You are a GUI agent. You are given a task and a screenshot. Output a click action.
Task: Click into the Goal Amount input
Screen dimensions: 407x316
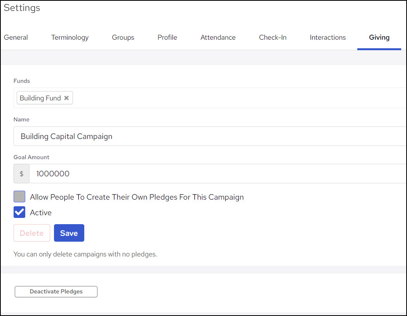[217, 174]
